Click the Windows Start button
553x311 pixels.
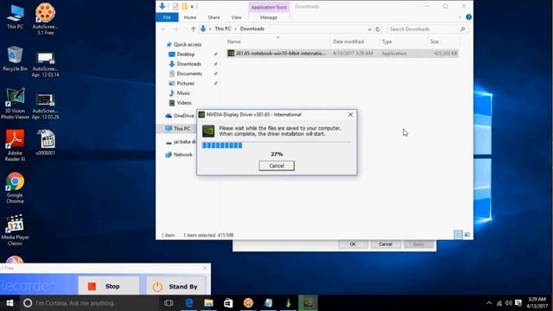click(x=10, y=303)
